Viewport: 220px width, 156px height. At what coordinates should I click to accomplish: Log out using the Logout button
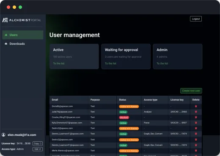click(196, 19)
